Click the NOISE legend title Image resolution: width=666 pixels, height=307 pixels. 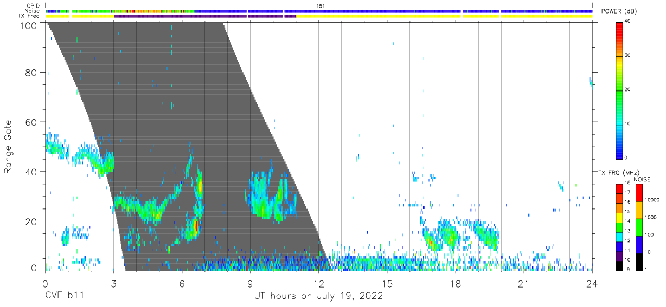(642, 179)
